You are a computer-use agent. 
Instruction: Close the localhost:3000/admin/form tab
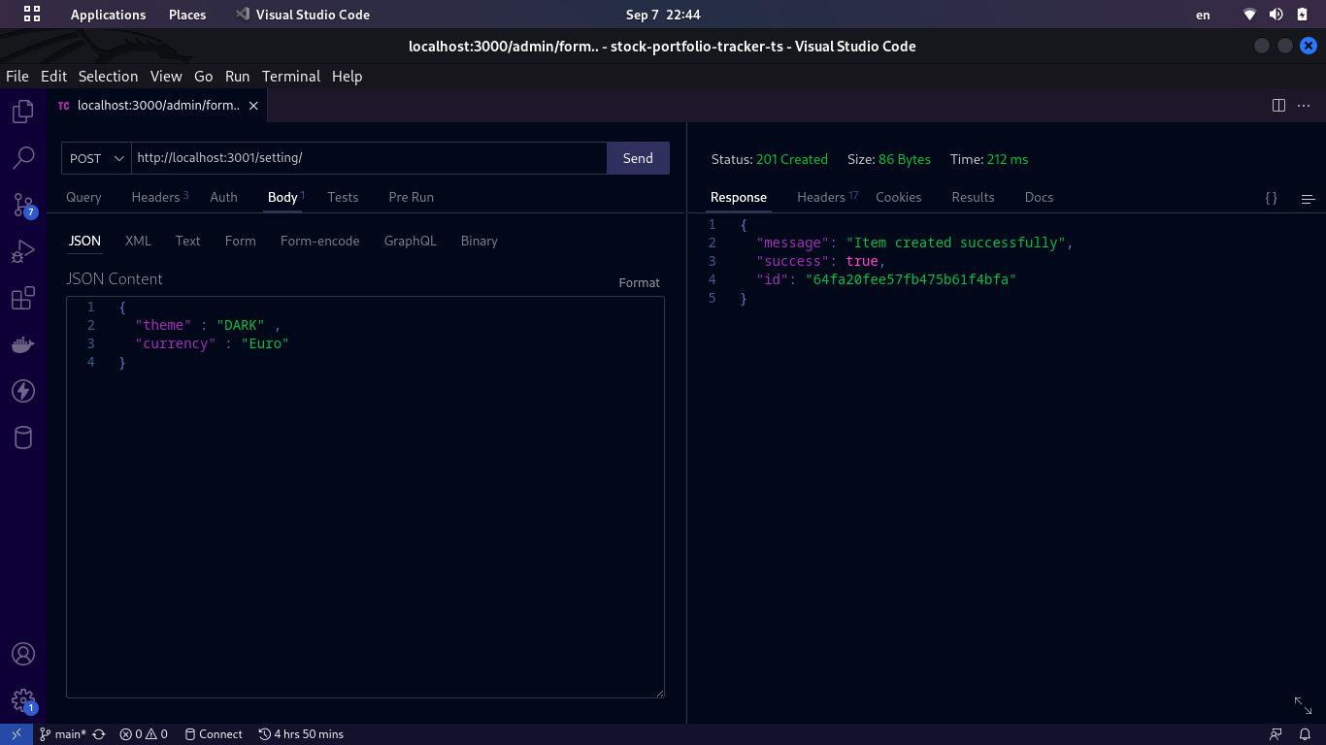click(253, 106)
